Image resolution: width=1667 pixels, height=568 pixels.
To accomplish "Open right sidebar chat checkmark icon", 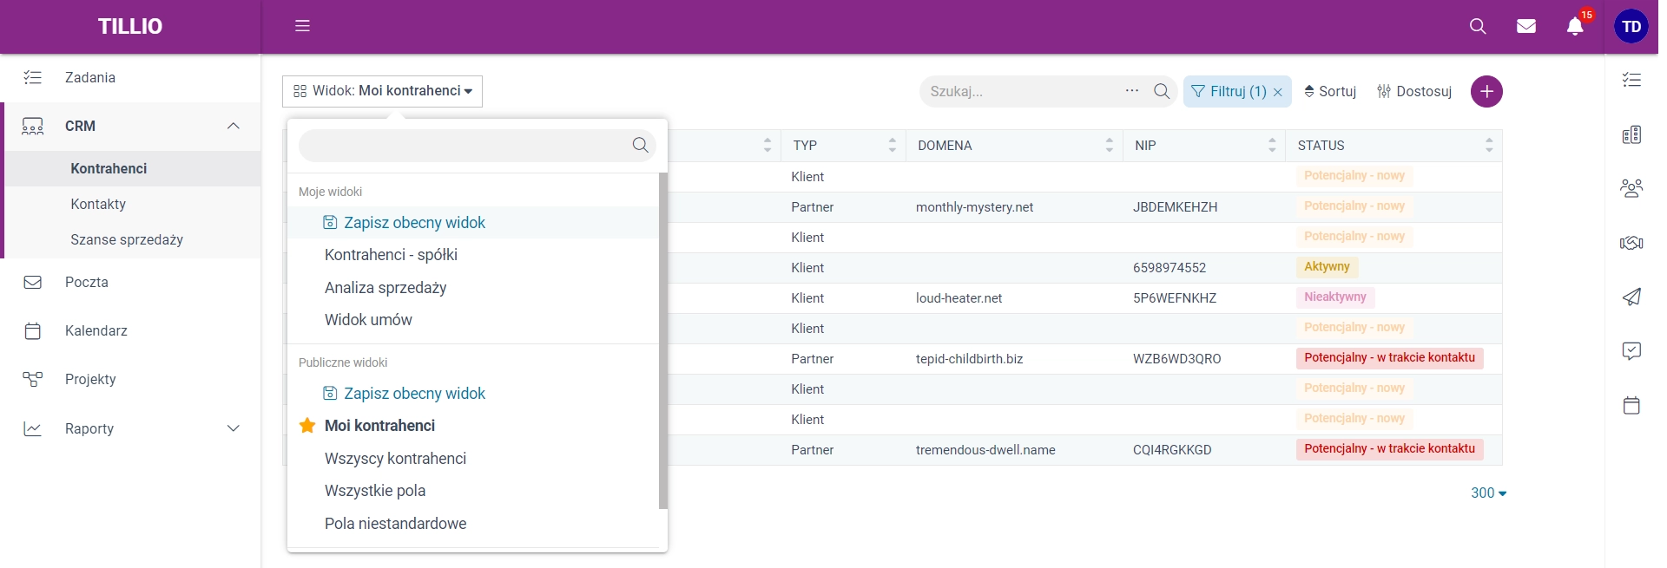I will pos(1631,350).
